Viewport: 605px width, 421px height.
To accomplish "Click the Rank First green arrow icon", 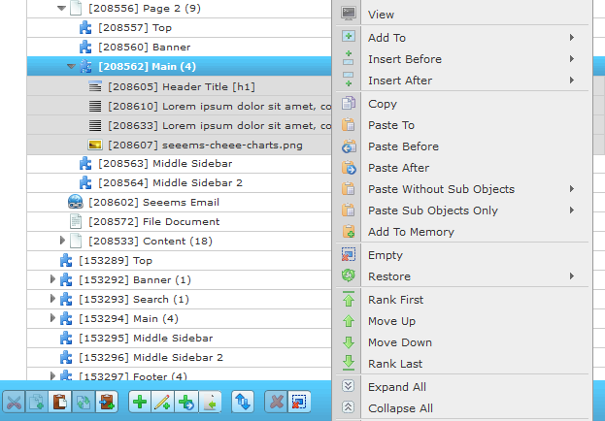I will point(349,299).
